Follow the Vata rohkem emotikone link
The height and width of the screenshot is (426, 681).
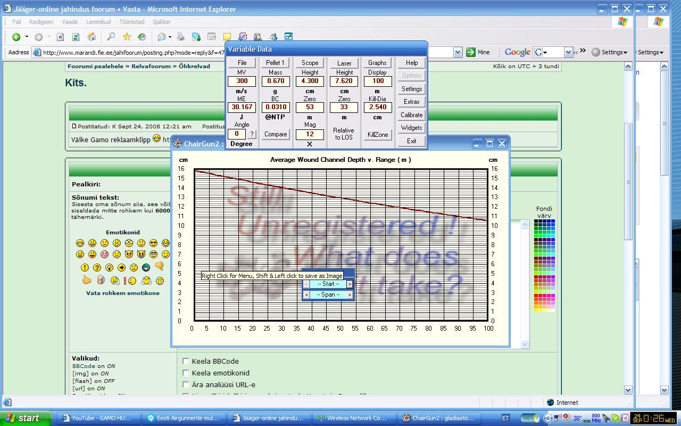(123, 293)
